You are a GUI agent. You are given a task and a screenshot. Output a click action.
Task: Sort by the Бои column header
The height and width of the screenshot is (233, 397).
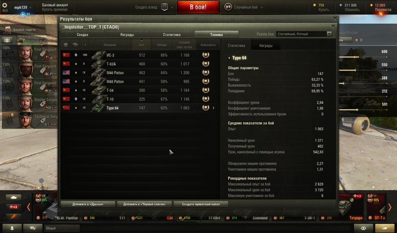(x=142, y=45)
